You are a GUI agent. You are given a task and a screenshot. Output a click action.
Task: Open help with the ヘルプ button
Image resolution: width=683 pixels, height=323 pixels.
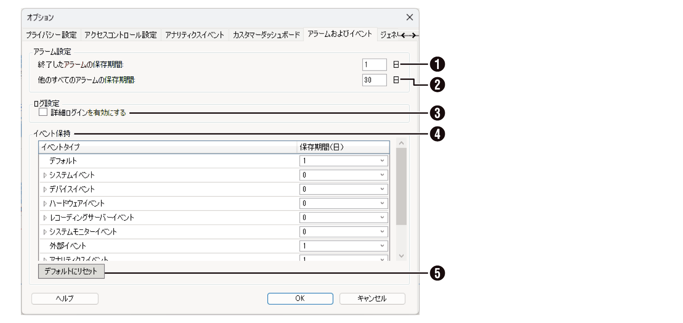click(65, 299)
